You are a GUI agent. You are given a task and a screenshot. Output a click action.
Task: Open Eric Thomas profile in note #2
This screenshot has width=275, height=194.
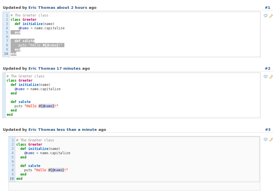[42, 69]
